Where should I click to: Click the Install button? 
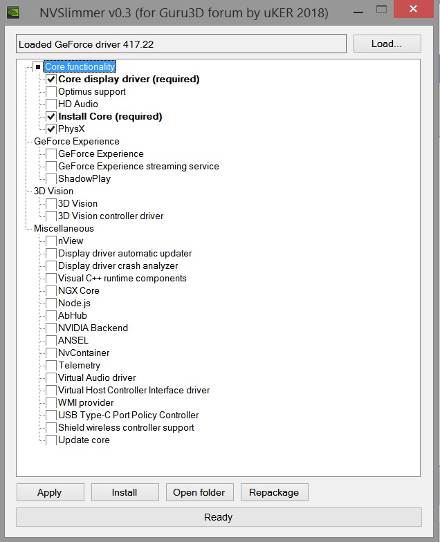pos(125,492)
